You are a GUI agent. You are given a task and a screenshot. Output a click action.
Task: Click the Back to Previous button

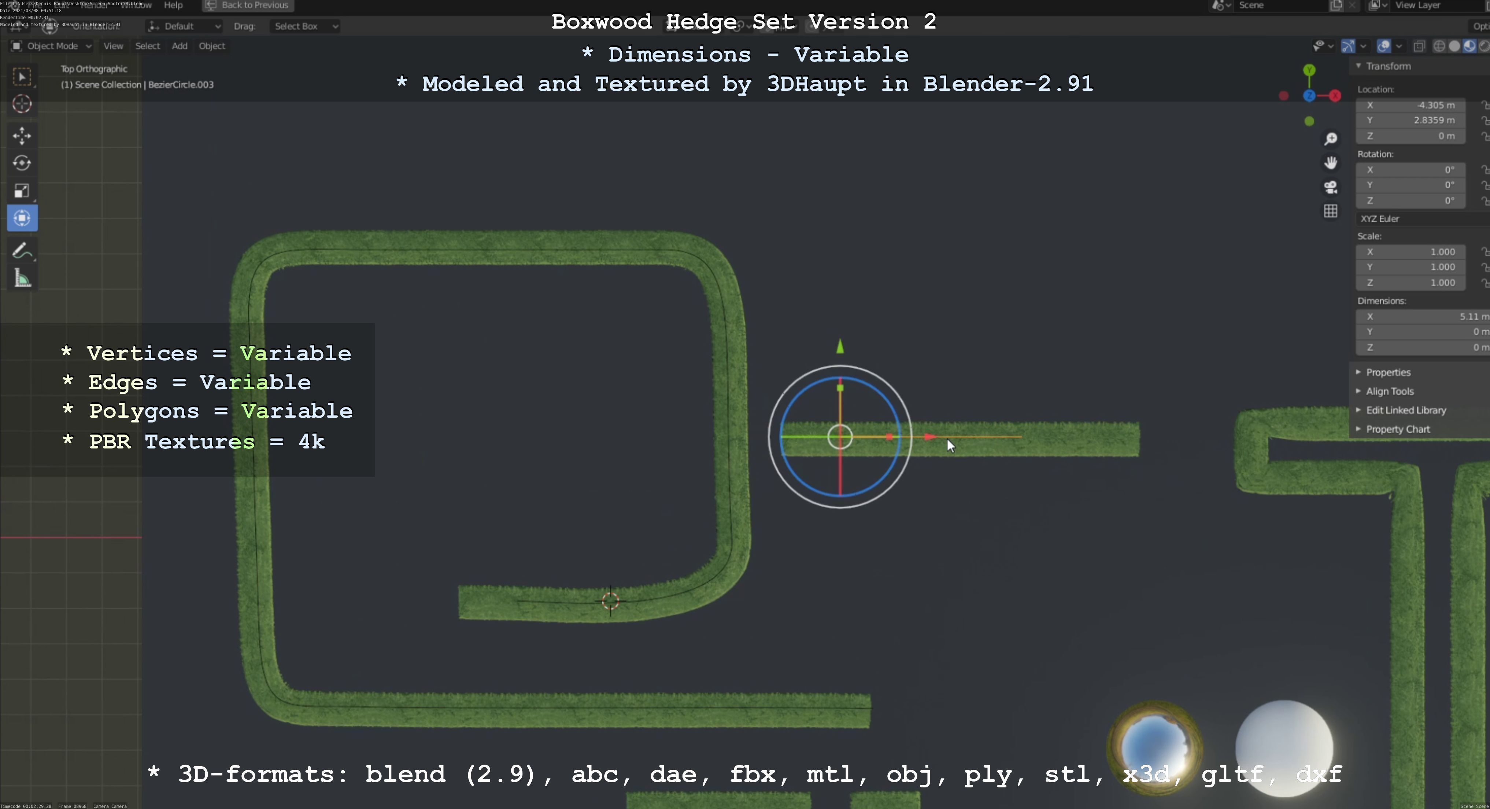point(248,5)
